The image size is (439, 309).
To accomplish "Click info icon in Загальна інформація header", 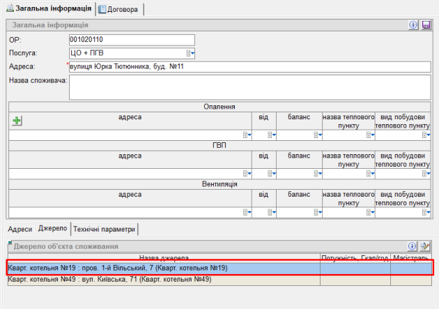I will coord(413,25).
